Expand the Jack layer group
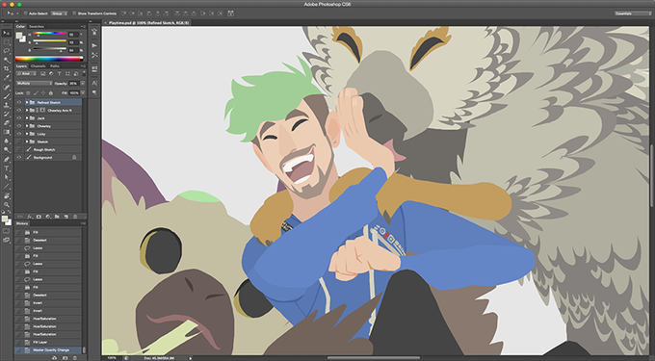 pos(27,118)
